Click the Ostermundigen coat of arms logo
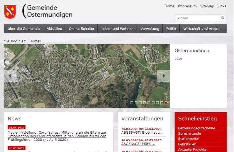 (10, 12)
